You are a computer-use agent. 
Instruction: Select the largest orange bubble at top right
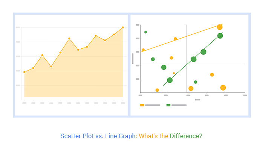(220, 27)
